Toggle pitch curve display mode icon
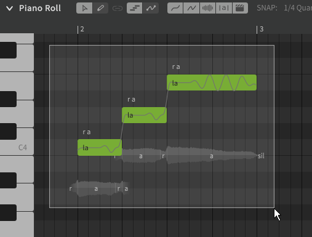This screenshot has height=237, width=312. coord(151,8)
